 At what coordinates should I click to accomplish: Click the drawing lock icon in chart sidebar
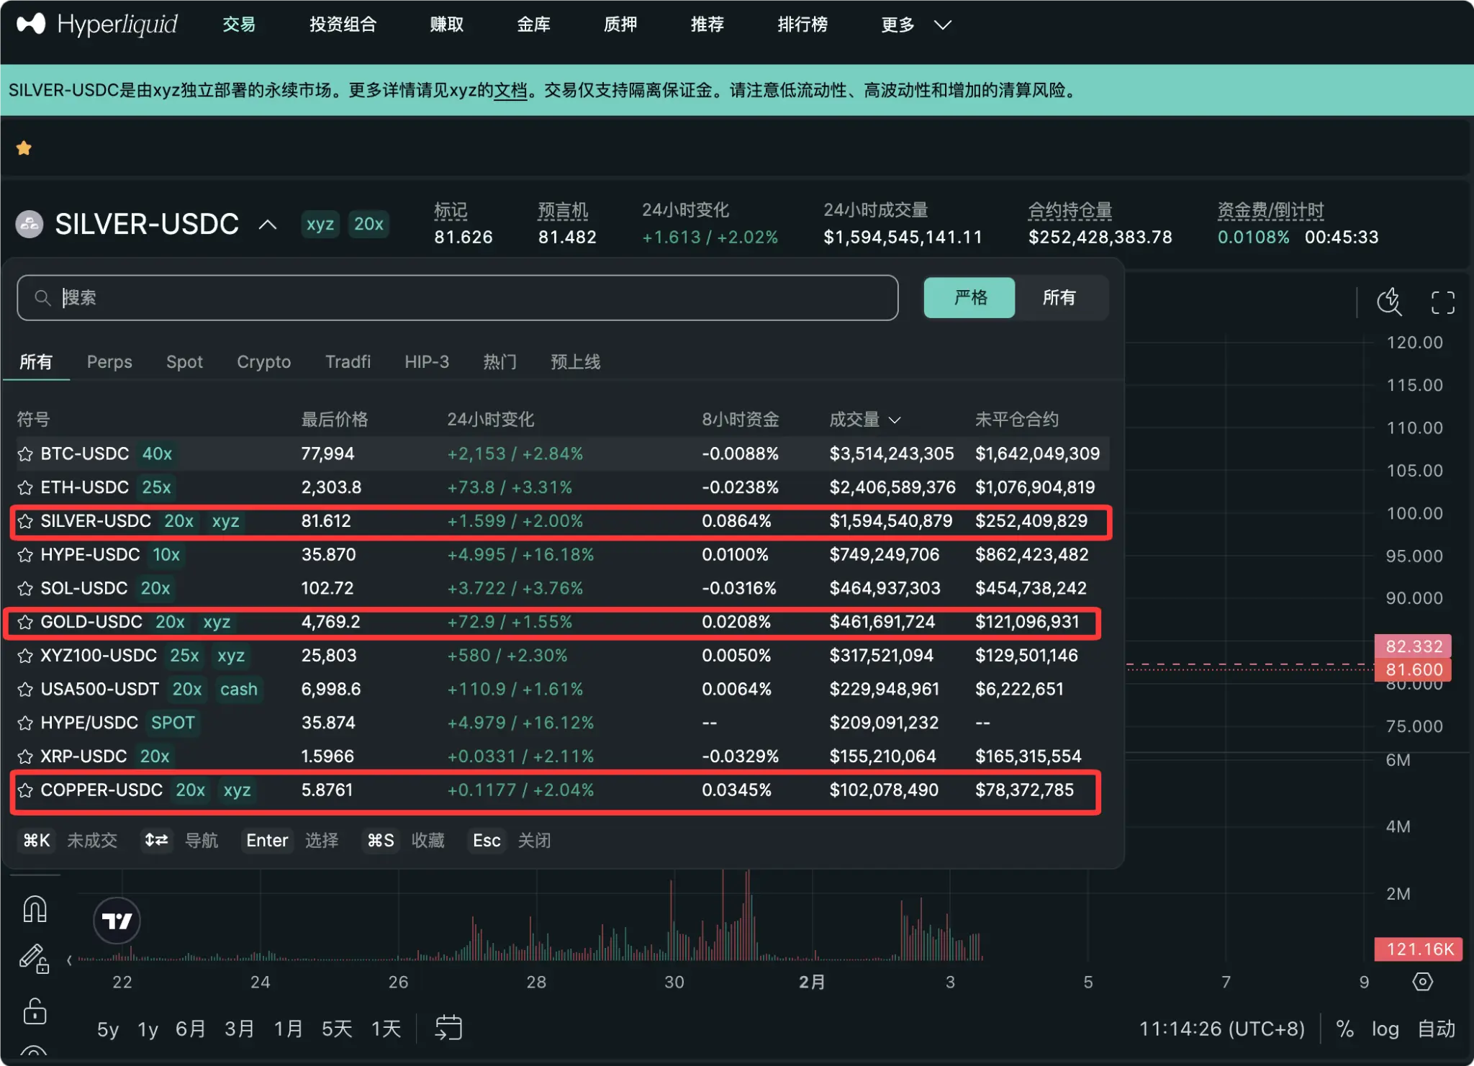point(34,960)
